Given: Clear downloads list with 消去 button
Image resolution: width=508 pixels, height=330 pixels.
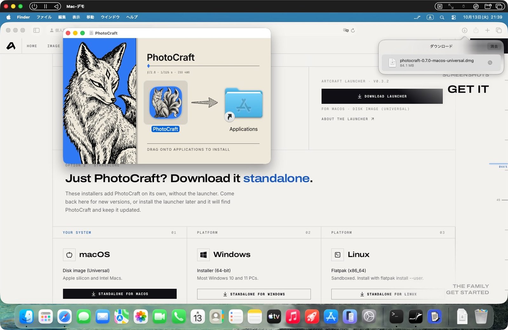Looking at the screenshot, I should coord(494,46).
